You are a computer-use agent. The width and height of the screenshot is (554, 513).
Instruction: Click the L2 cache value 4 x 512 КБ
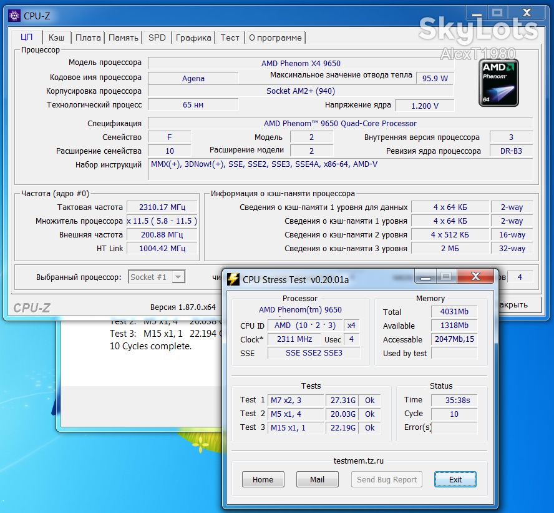tap(450, 234)
